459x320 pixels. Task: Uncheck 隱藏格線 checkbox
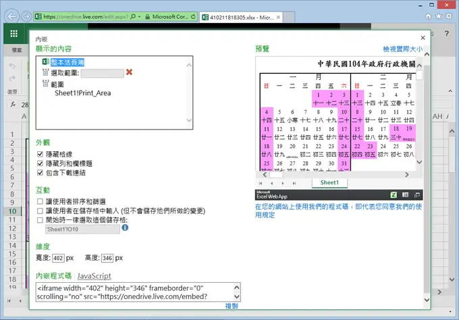pos(40,154)
